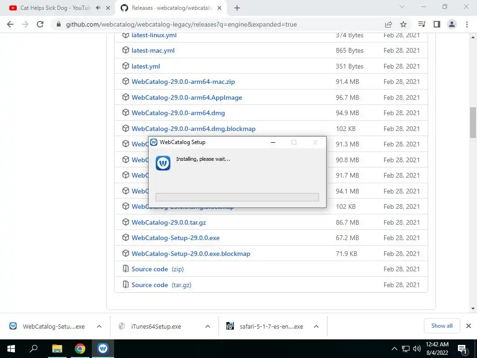Go back using the browser back arrow
Viewport: 477px width, 358px height.
(x=10, y=24)
